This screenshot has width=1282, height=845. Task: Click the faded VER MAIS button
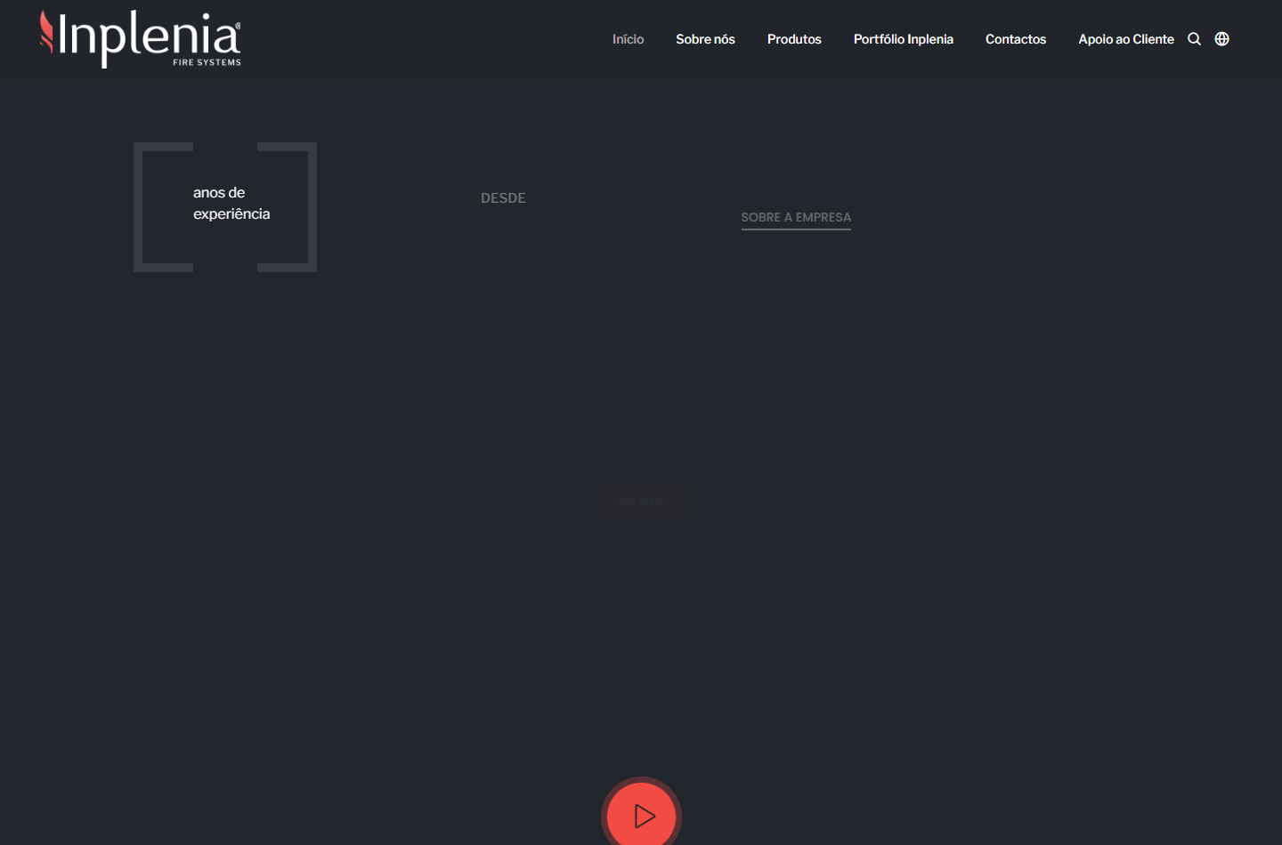[x=641, y=503]
